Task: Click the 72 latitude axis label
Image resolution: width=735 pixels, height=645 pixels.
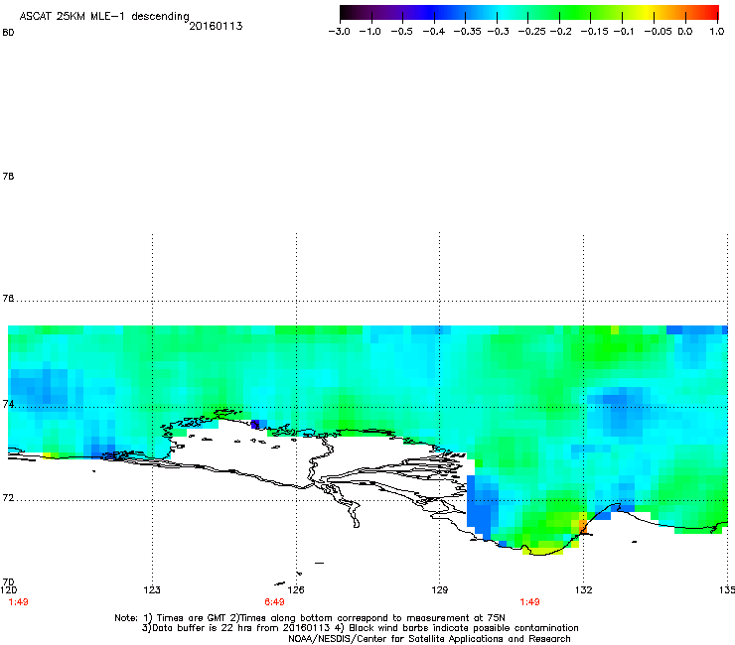Action: 8,498
